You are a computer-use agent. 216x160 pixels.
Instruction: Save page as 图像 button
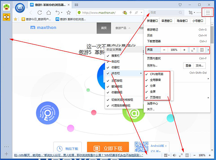click(188, 66)
